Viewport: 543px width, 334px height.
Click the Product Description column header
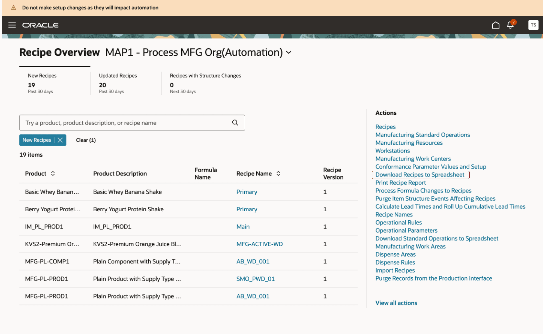pyautogui.click(x=120, y=173)
